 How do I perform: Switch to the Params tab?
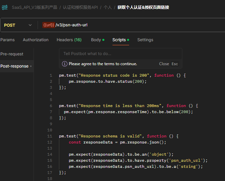[x=7, y=40]
